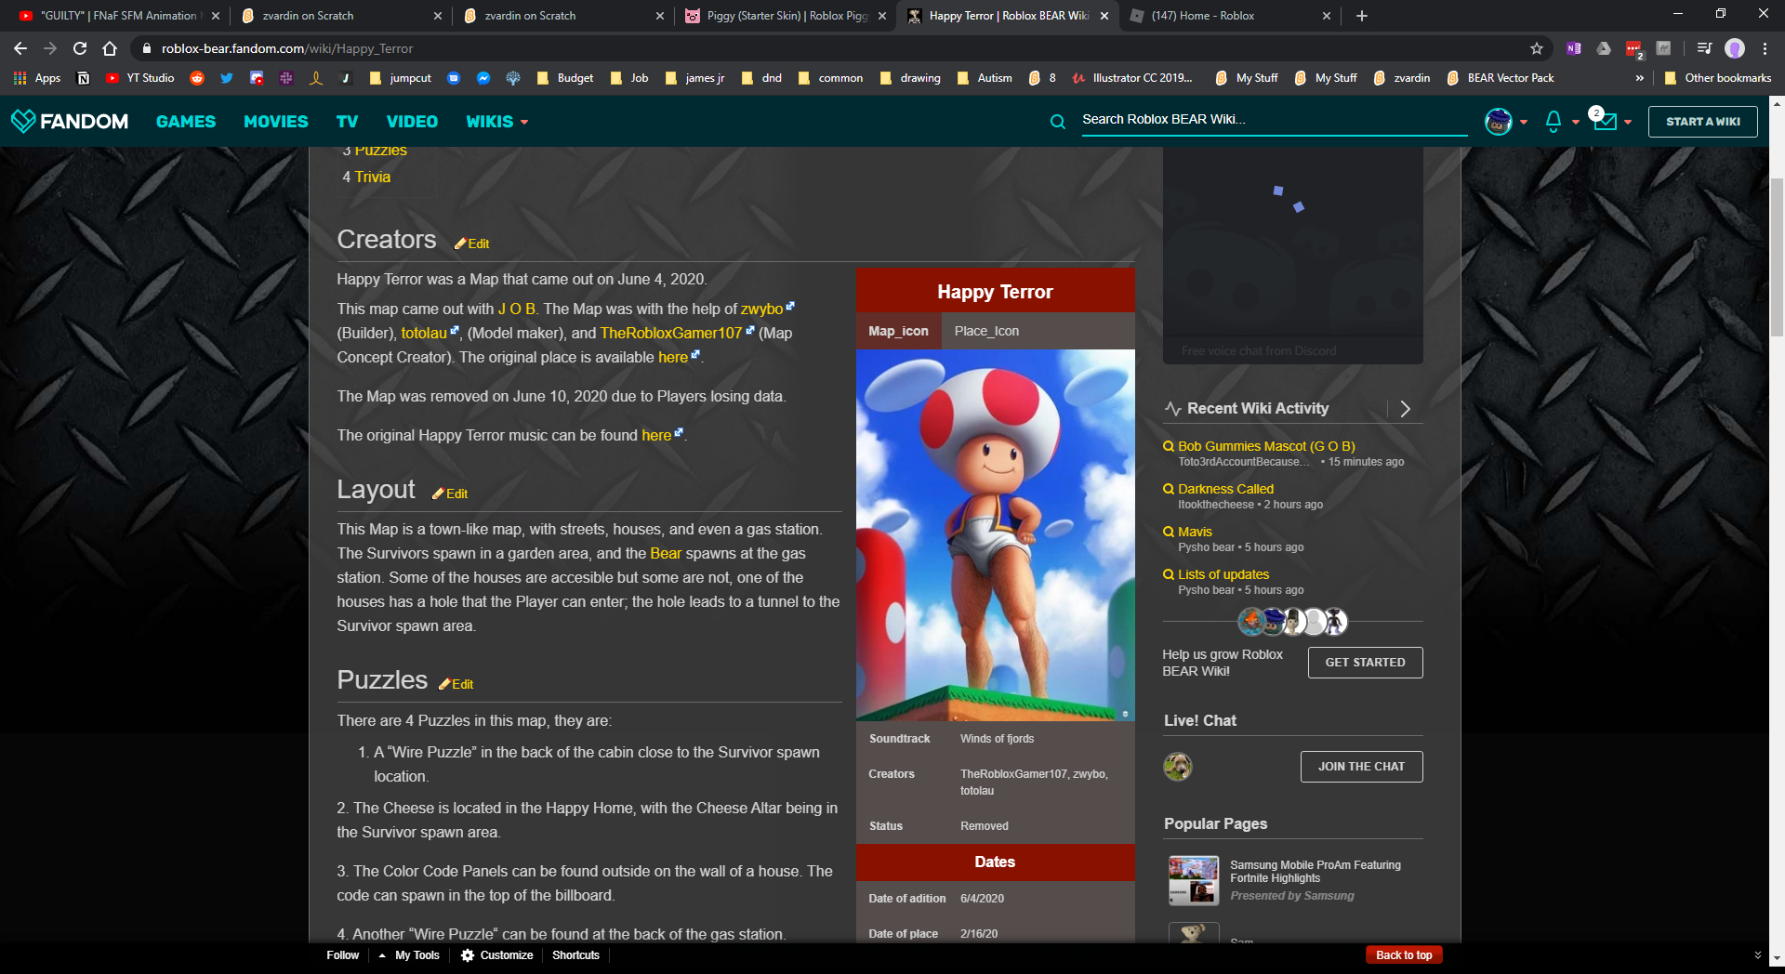Show hidden bookmarks with the overflow chevron

click(x=1639, y=78)
